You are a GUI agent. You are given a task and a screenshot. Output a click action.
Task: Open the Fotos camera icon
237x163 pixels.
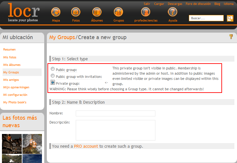point(76,12)
